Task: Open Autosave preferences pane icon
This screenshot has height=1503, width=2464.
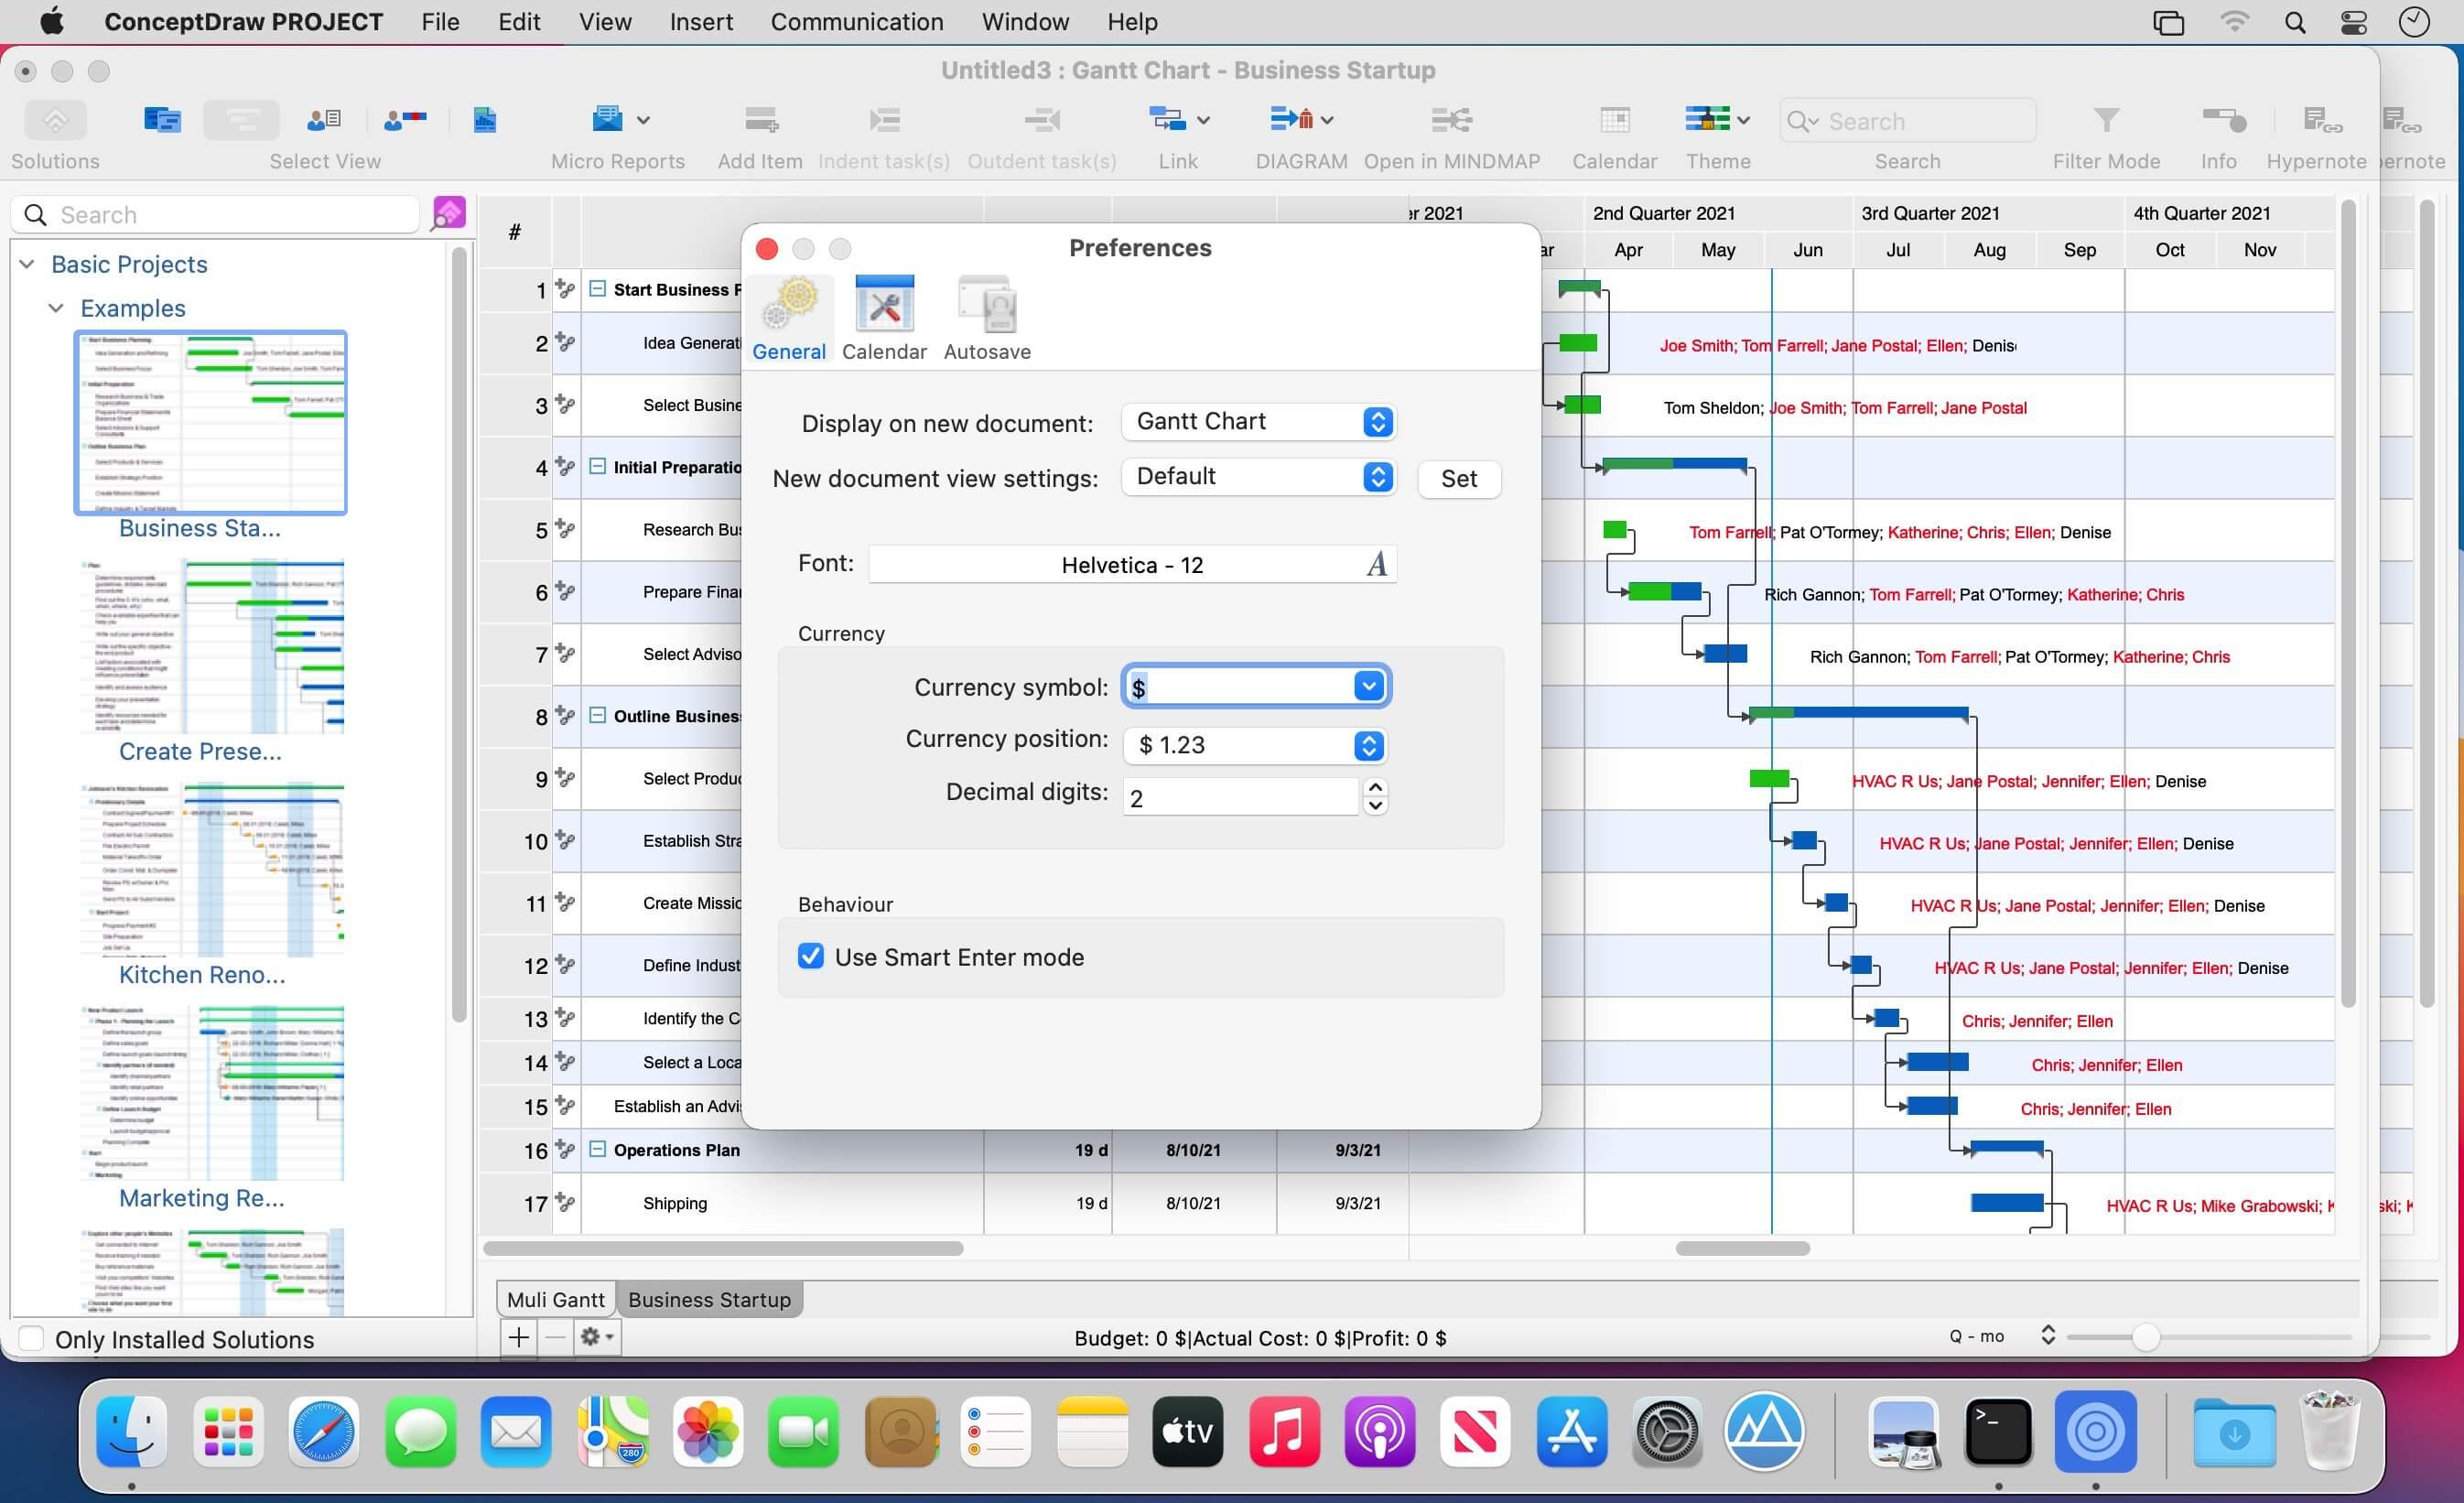Action: [x=987, y=306]
